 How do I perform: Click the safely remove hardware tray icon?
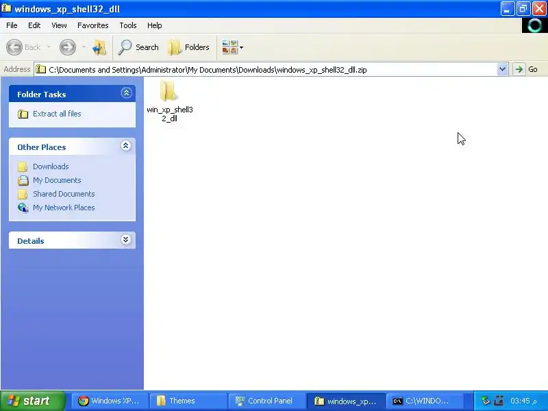click(486, 401)
